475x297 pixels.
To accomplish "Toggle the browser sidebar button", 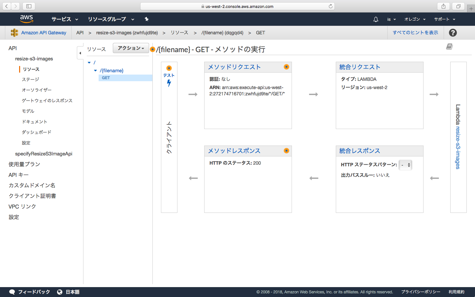I will click(29, 6).
